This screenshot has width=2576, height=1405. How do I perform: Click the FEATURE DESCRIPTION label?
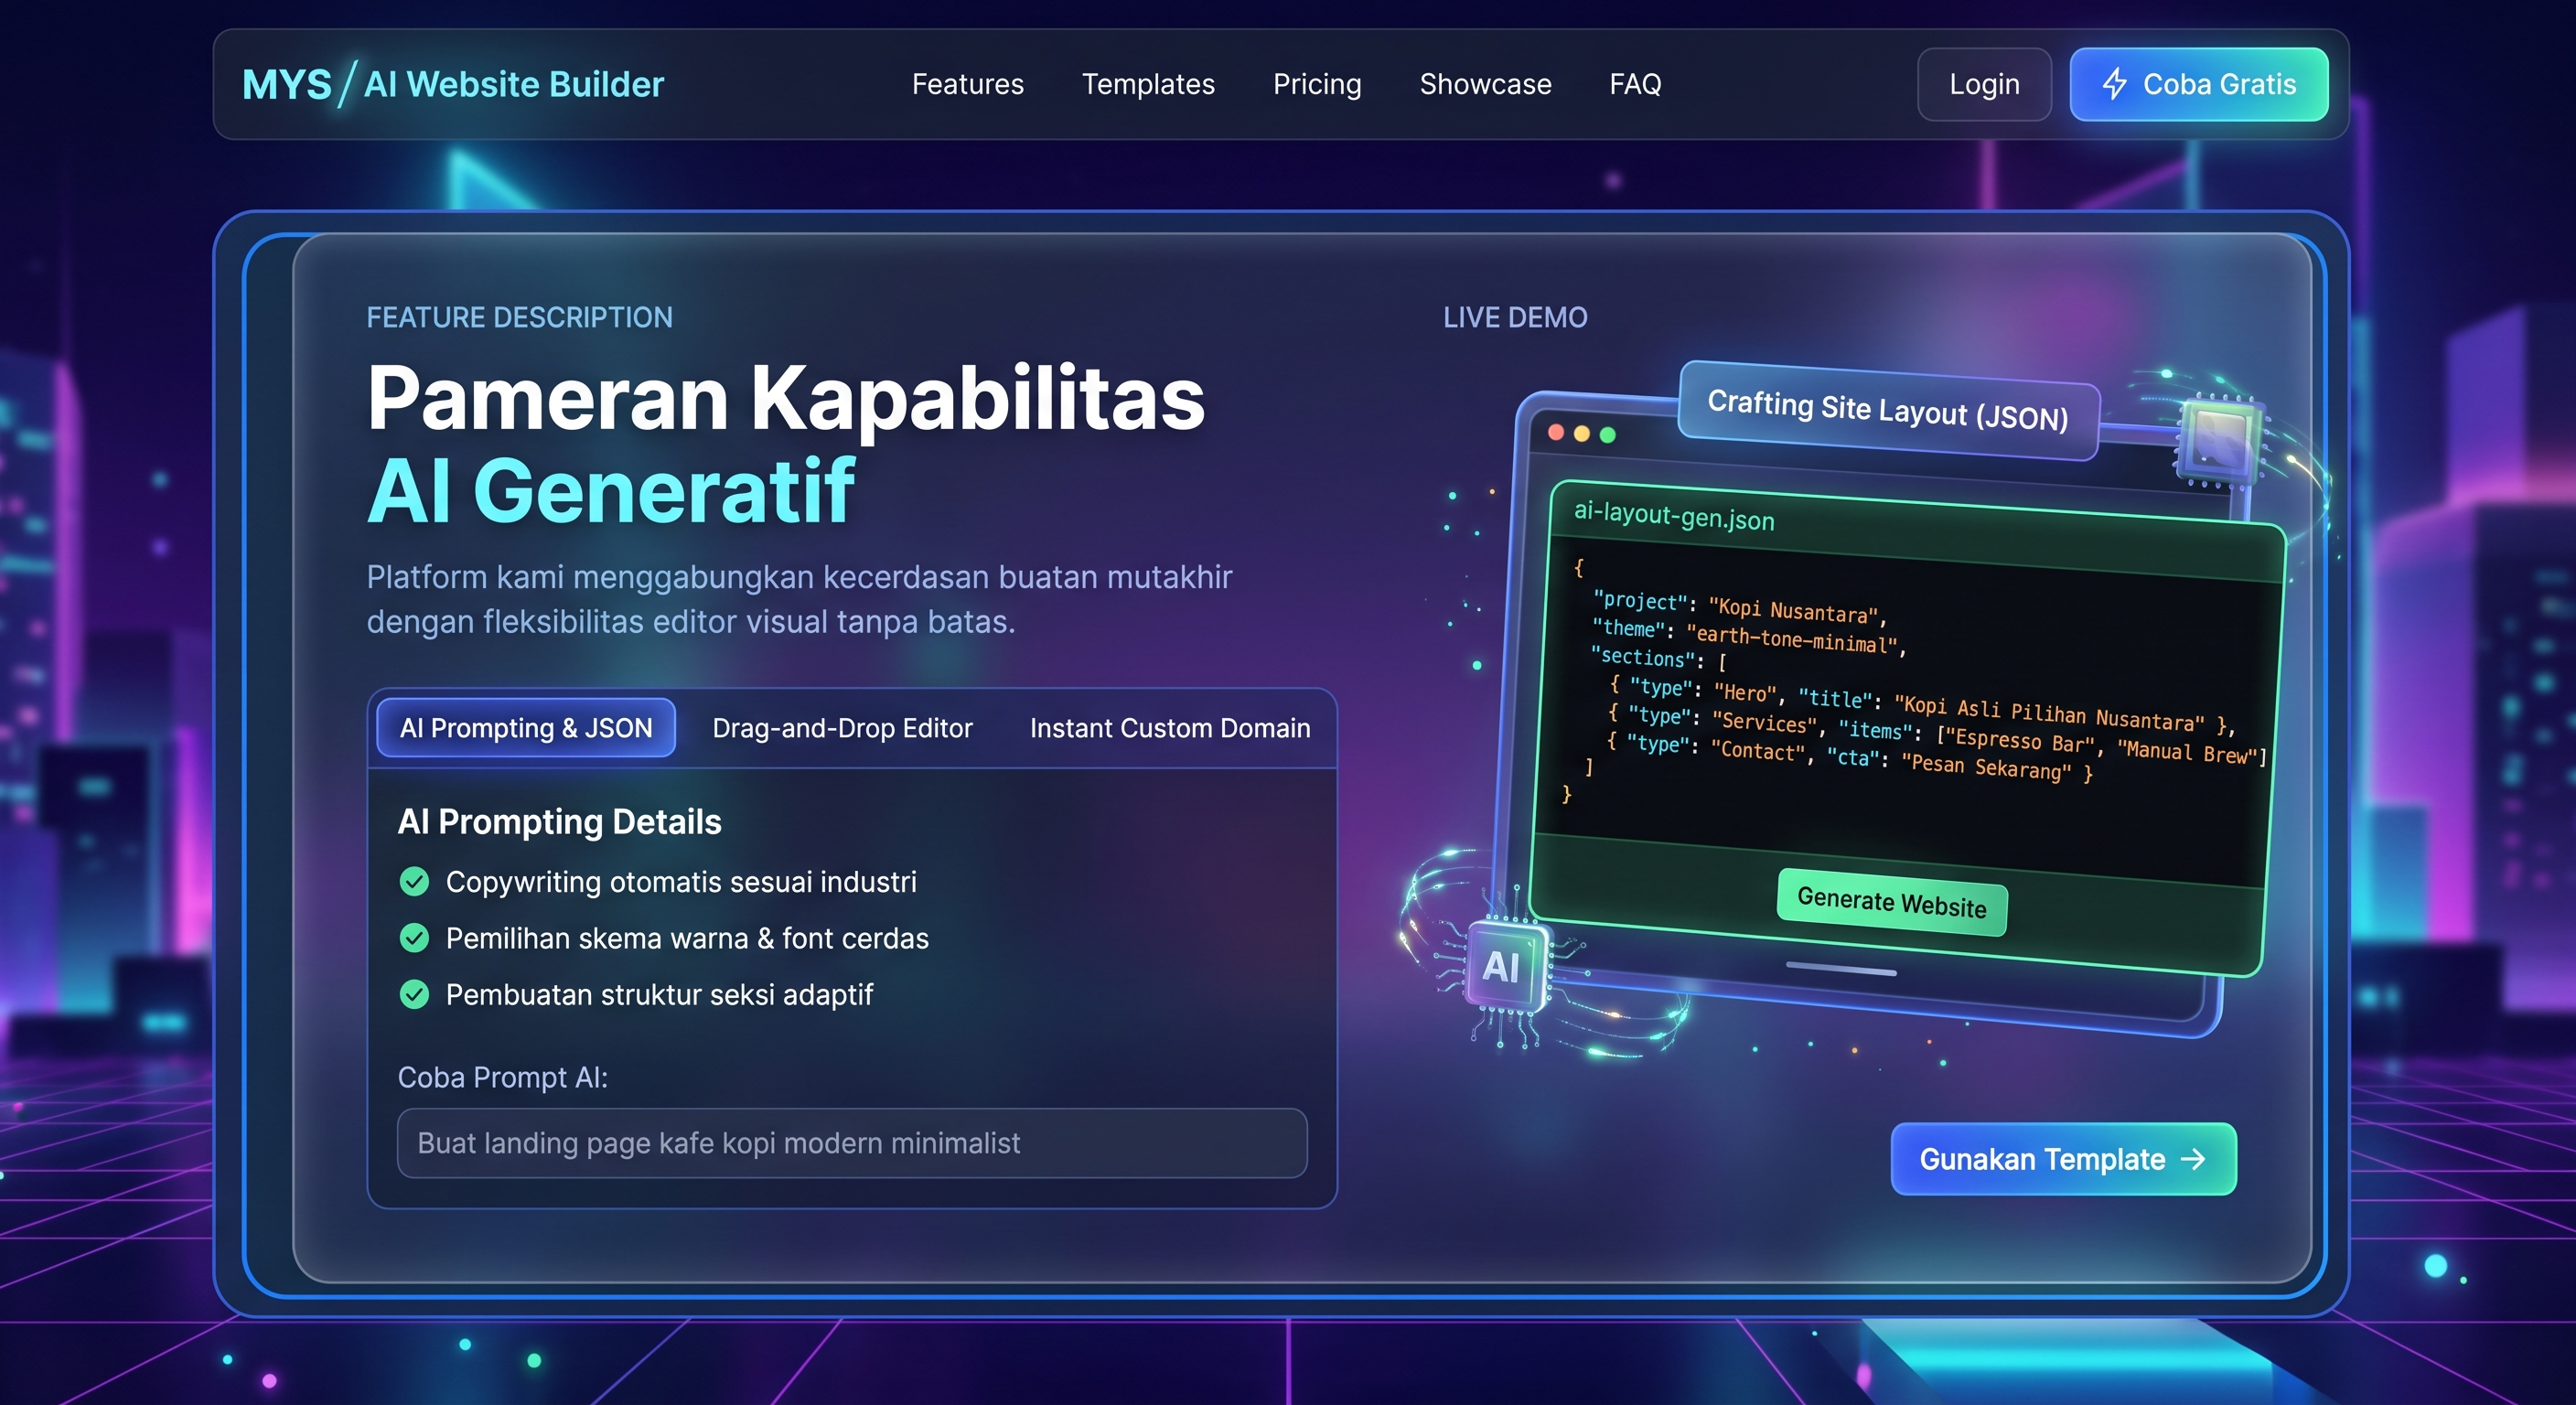coord(519,317)
